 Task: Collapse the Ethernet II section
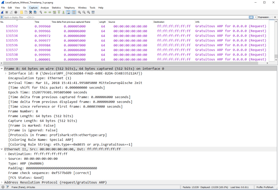2,149
